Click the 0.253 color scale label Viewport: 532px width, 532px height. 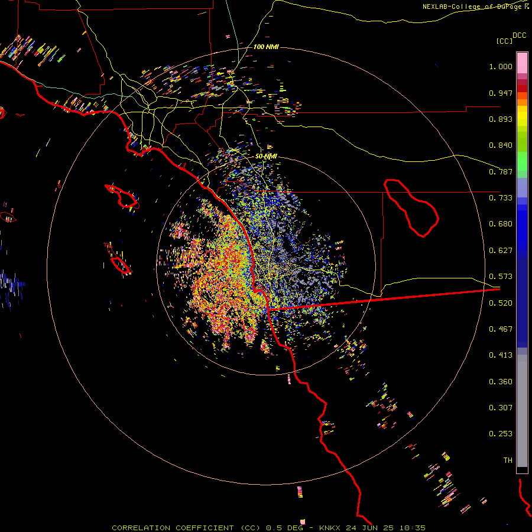point(501,434)
